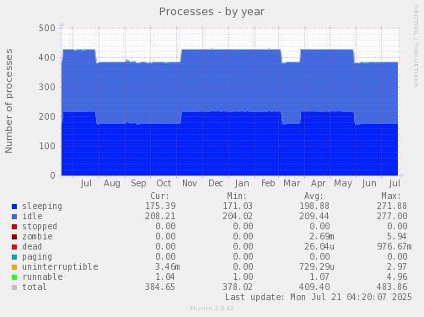Image resolution: width=424 pixels, height=317 pixels.
Task: Click the 'Dec' x-axis month label
Action: click(216, 184)
